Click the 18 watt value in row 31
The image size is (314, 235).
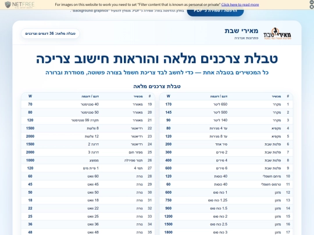pyautogui.click(x=30, y=200)
